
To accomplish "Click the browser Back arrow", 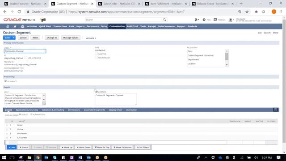I will (x=5, y=12).
